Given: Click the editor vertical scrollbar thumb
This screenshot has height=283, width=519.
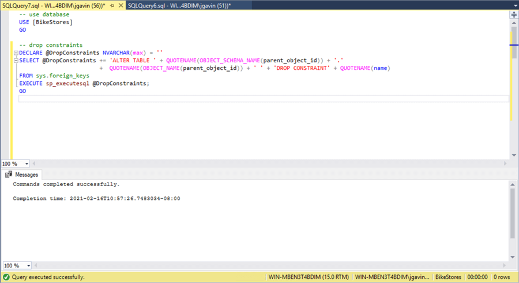Looking at the screenshot, I should tap(514, 42).
